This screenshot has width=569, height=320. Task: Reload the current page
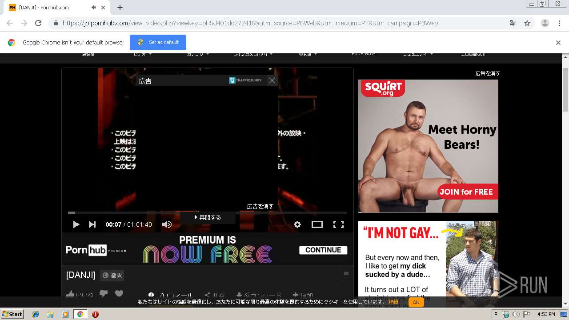[38, 23]
